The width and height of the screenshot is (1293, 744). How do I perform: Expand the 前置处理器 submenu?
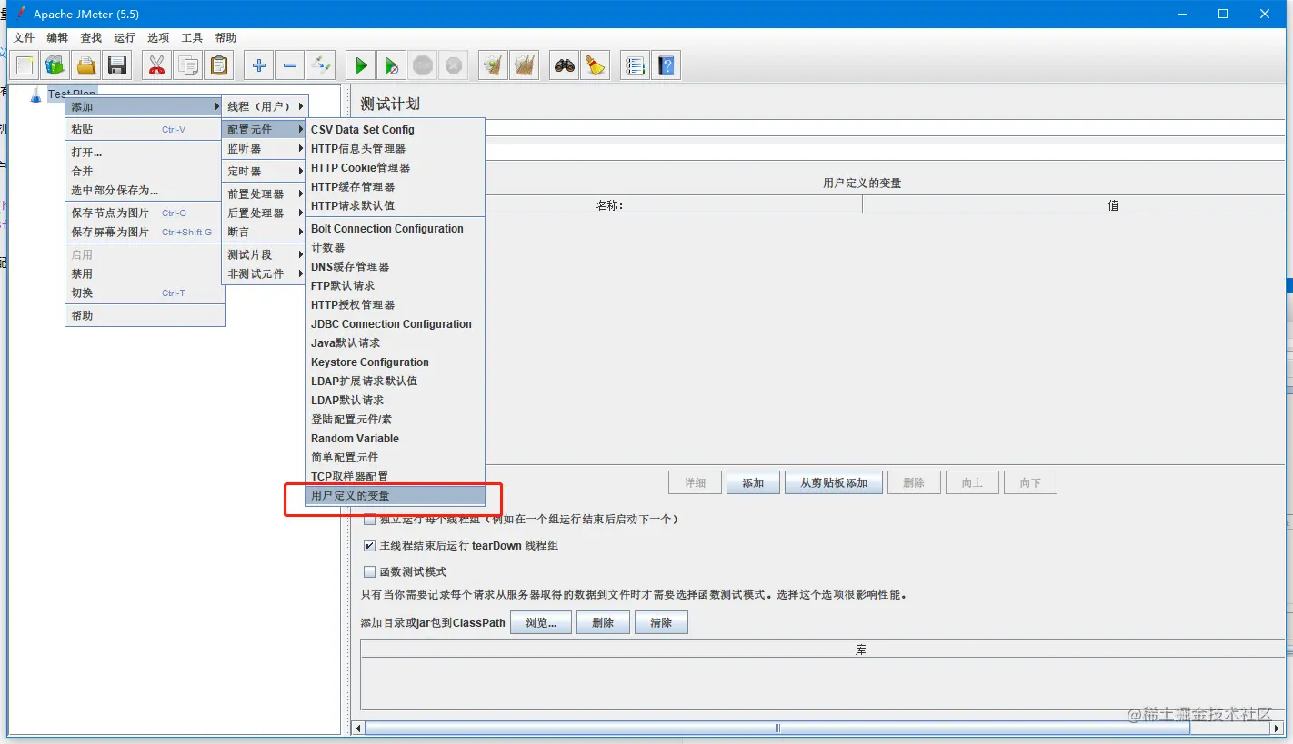click(266, 193)
